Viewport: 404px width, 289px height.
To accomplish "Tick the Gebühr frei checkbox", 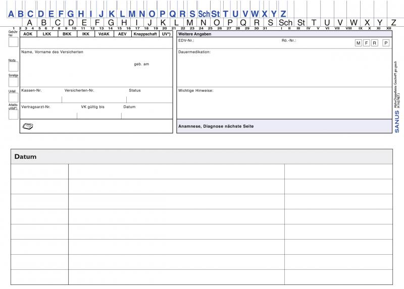I will tap(13, 42).
